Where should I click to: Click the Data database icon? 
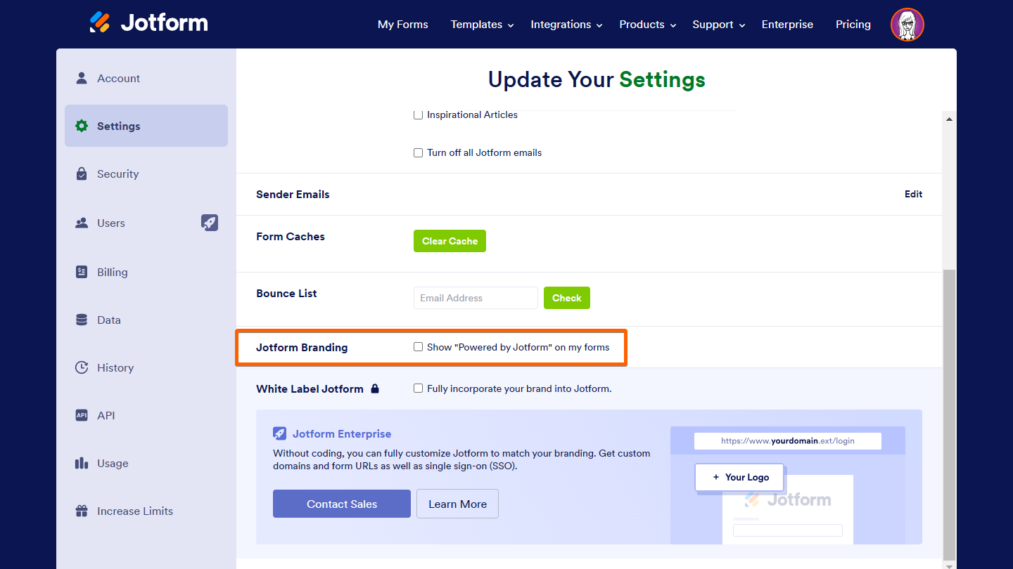click(82, 320)
